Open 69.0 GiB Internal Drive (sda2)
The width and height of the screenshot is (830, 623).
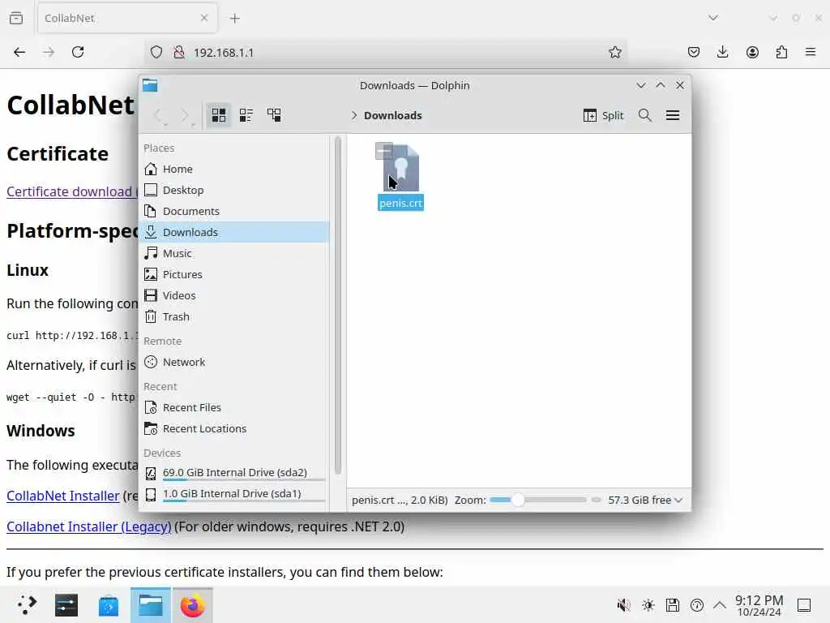click(x=236, y=473)
